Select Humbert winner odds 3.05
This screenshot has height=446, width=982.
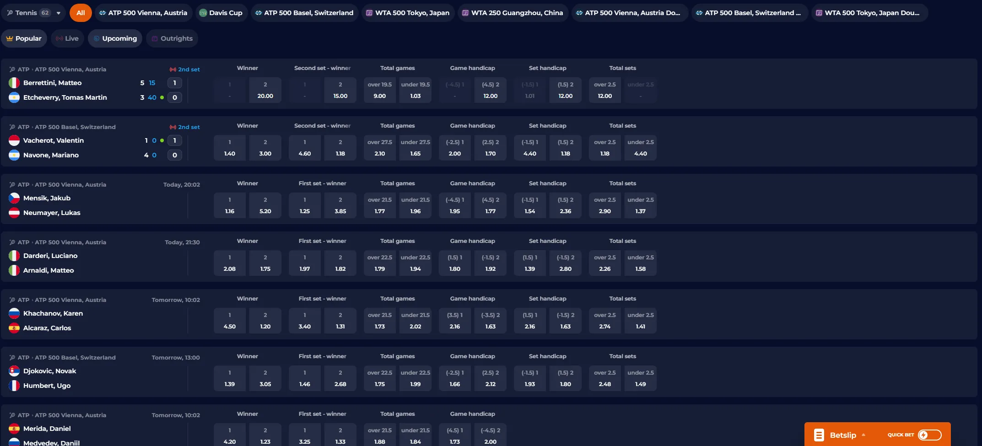[265, 378]
